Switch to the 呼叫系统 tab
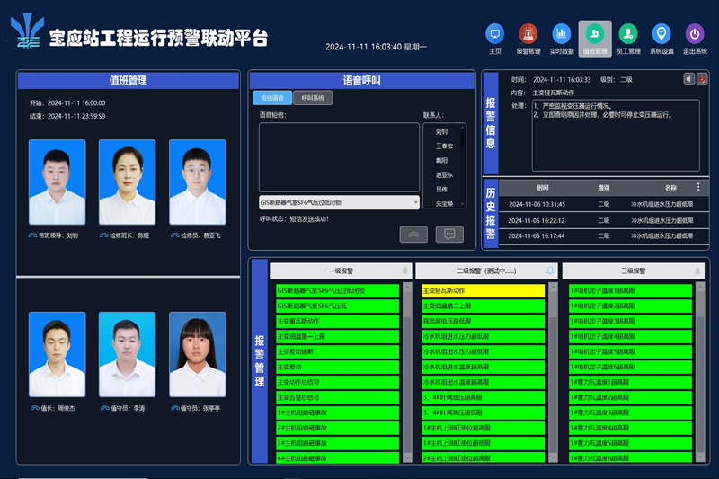 (314, 98)
